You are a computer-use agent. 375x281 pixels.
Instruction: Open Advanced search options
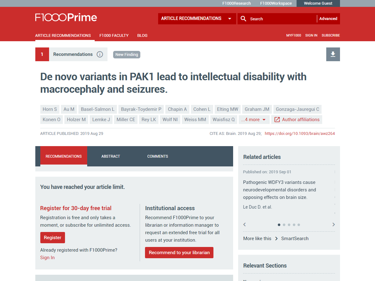pos(328,19)
